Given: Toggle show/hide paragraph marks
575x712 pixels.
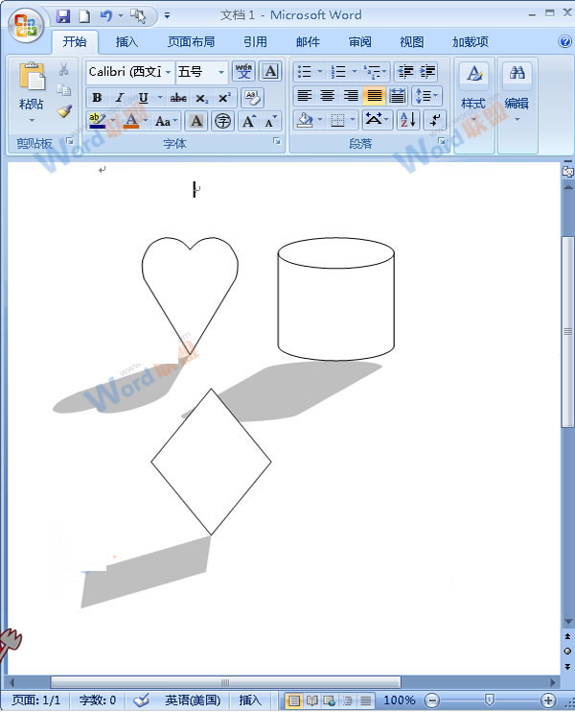Looking at the screenshot, I should [435, 120].
